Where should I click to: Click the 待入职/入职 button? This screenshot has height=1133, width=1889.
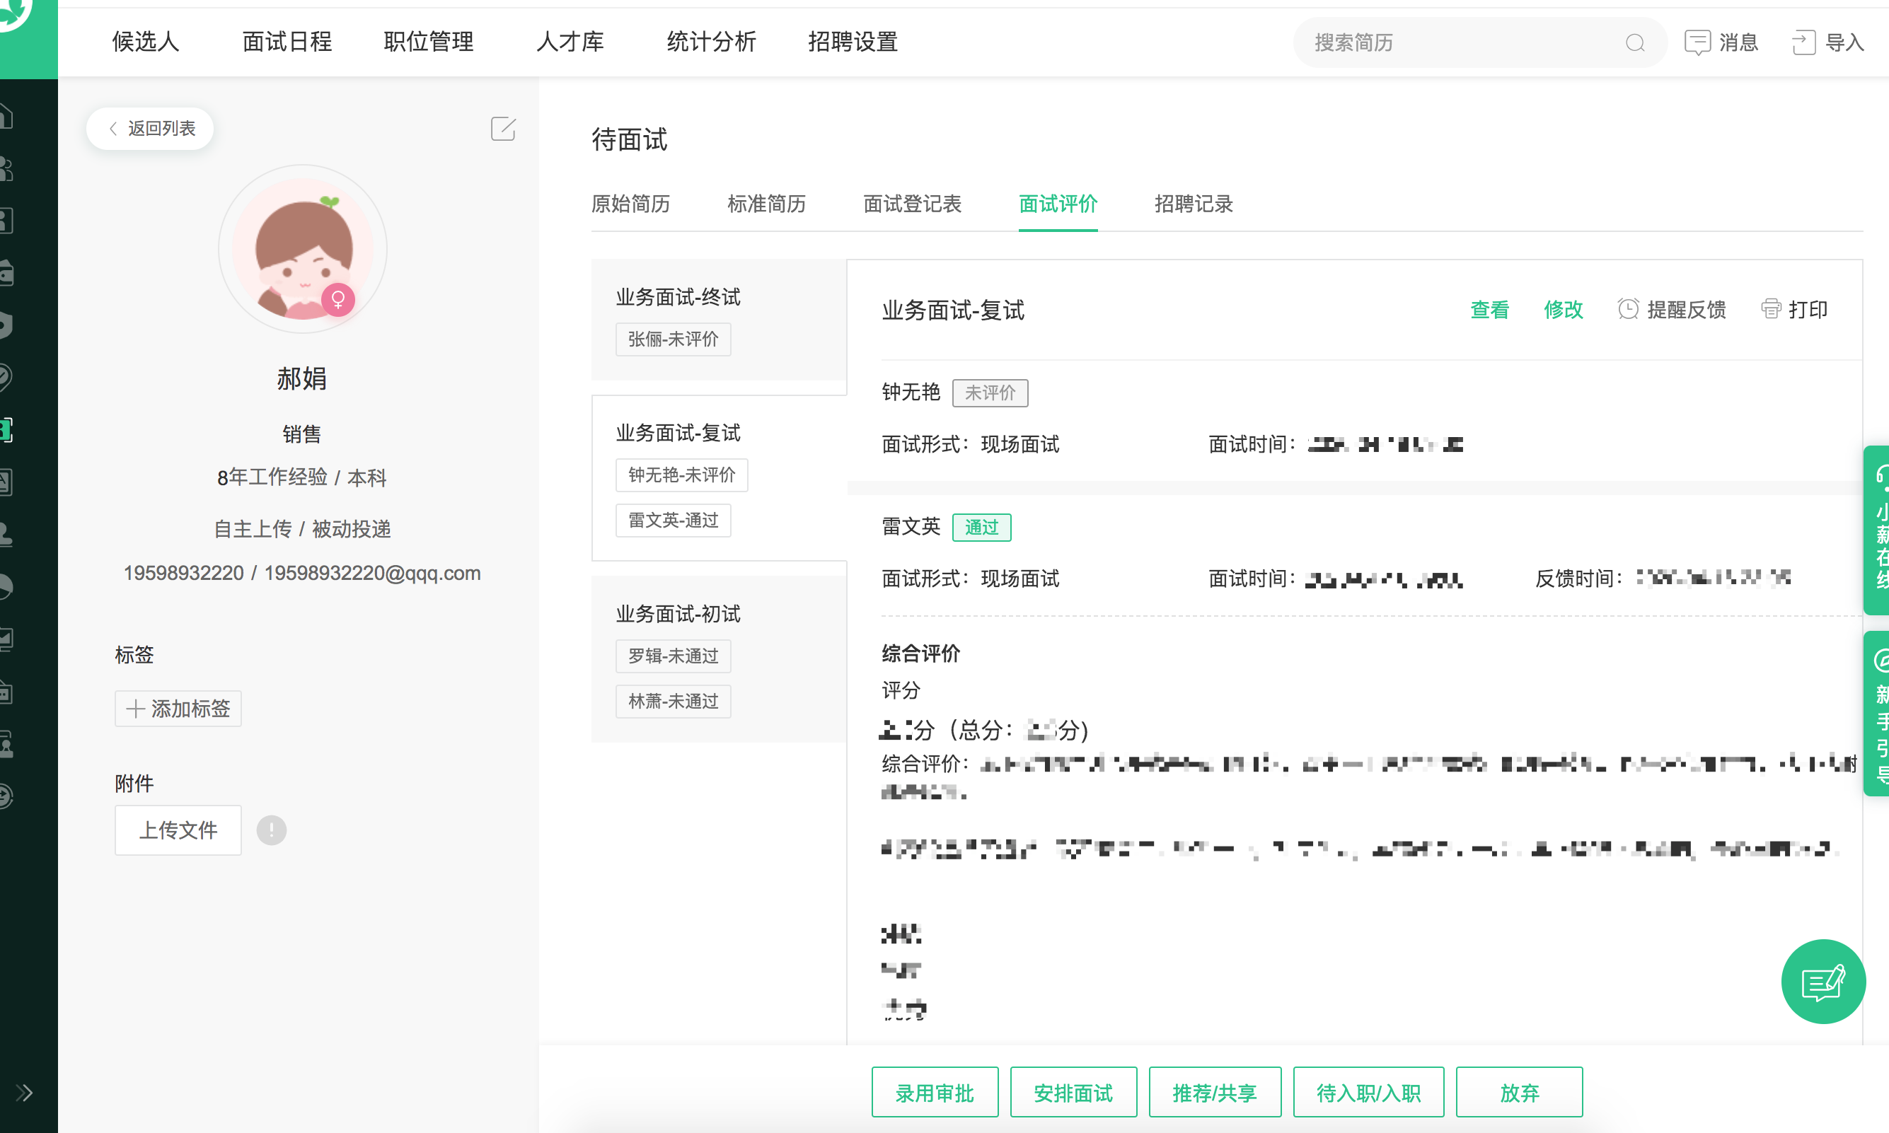click(1368, 1093)
